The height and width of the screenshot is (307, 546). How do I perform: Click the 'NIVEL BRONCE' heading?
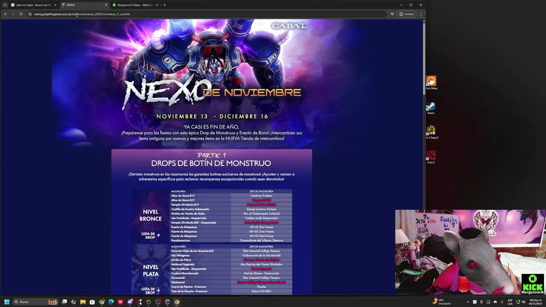(x=151, y=215)
